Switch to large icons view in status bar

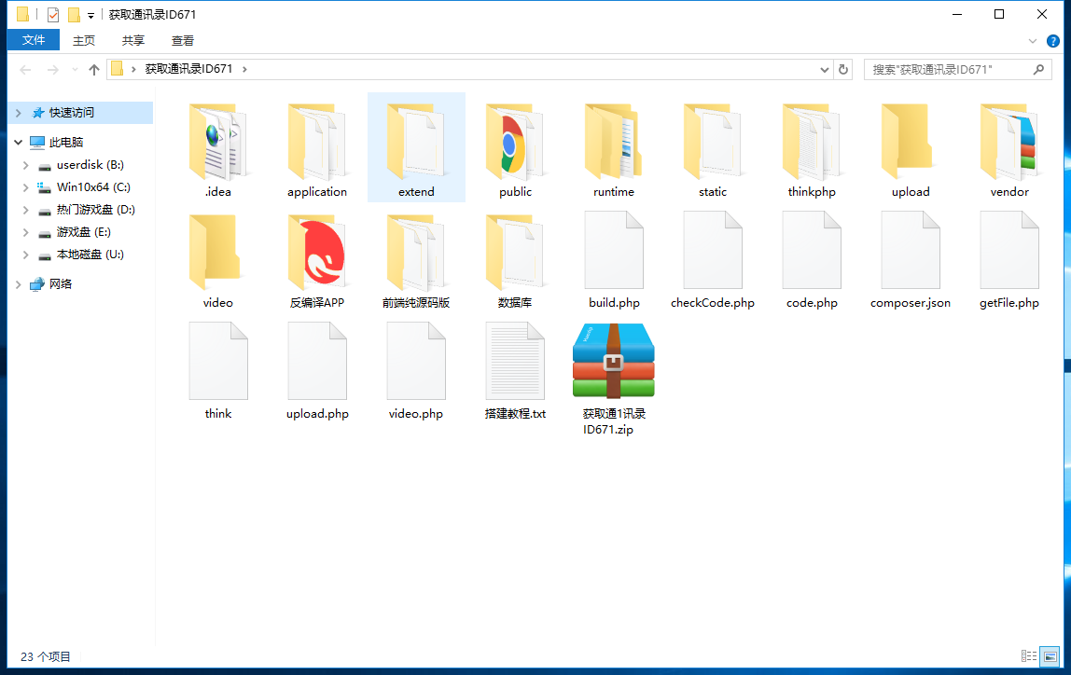tap(1050, 656)
